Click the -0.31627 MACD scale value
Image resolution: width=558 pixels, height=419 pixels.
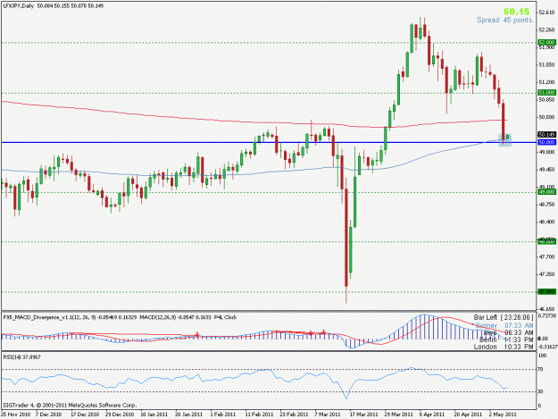[547, 347]
